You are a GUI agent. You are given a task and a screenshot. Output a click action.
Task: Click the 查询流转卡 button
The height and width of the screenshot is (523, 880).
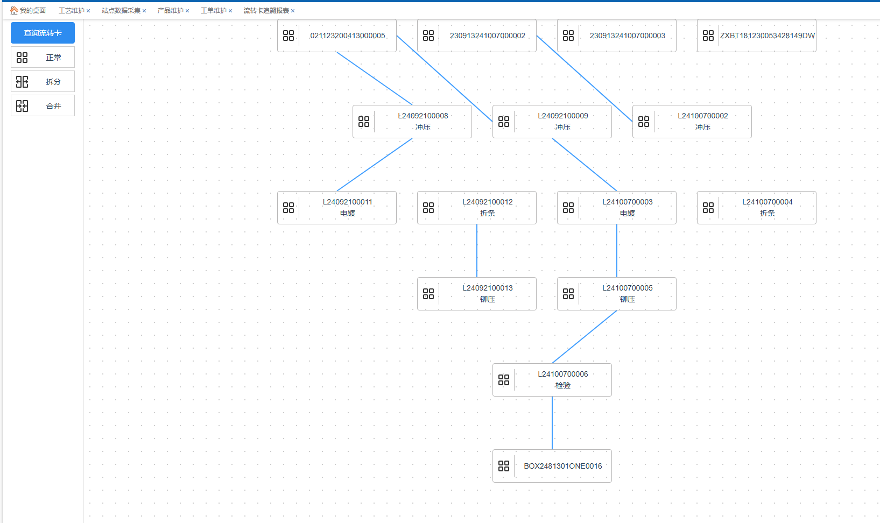[43, 33]
